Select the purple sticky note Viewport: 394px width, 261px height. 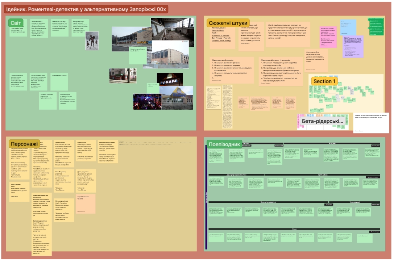coord(353,46)
